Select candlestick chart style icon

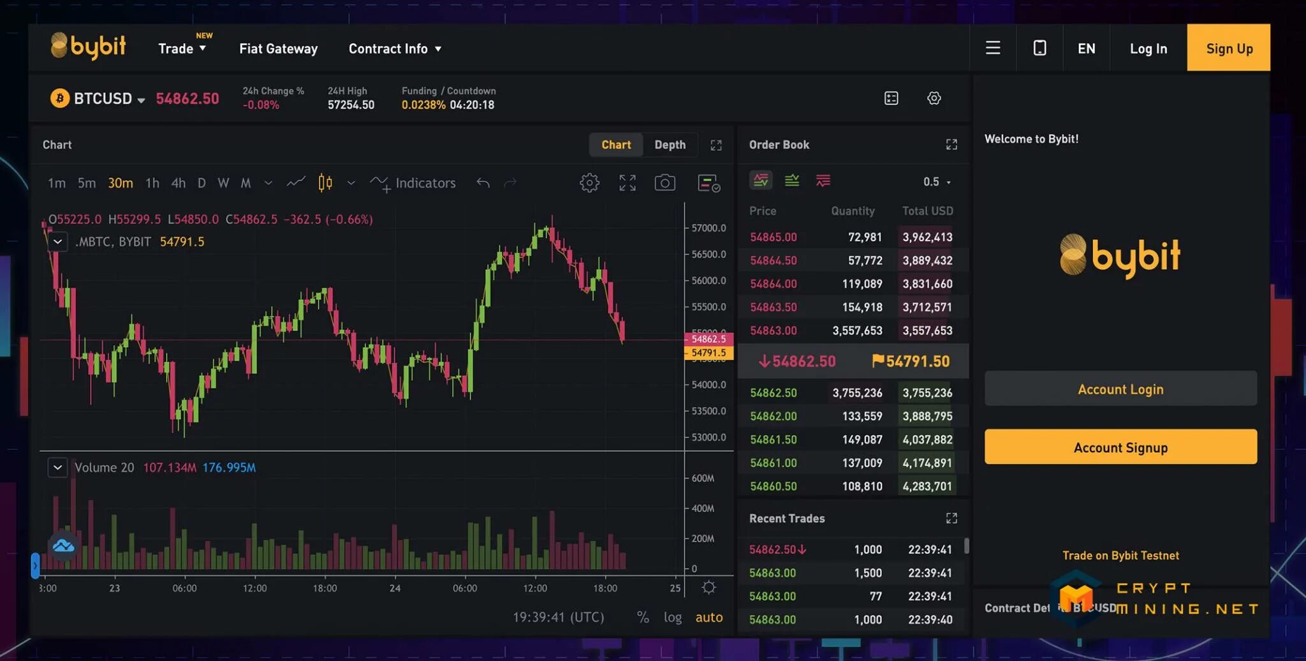coord(325,183)
